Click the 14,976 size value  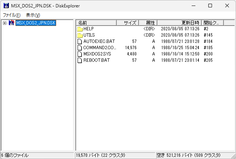[x=131, y=48]
